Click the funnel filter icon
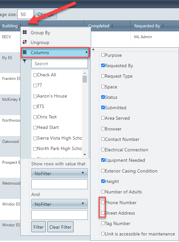The image size is (179, 242). click(24, 61)
